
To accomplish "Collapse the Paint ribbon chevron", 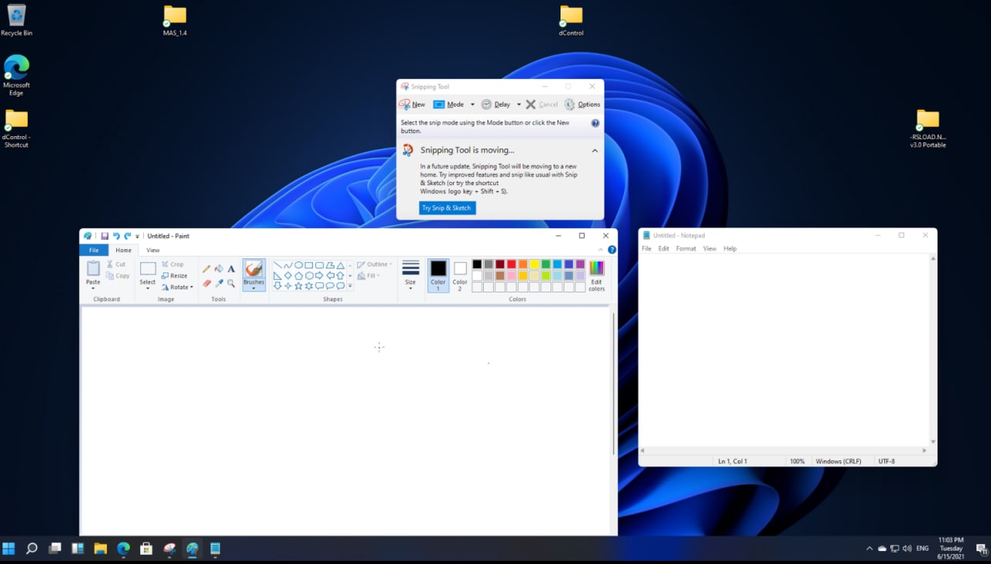I will pos(601,250).
